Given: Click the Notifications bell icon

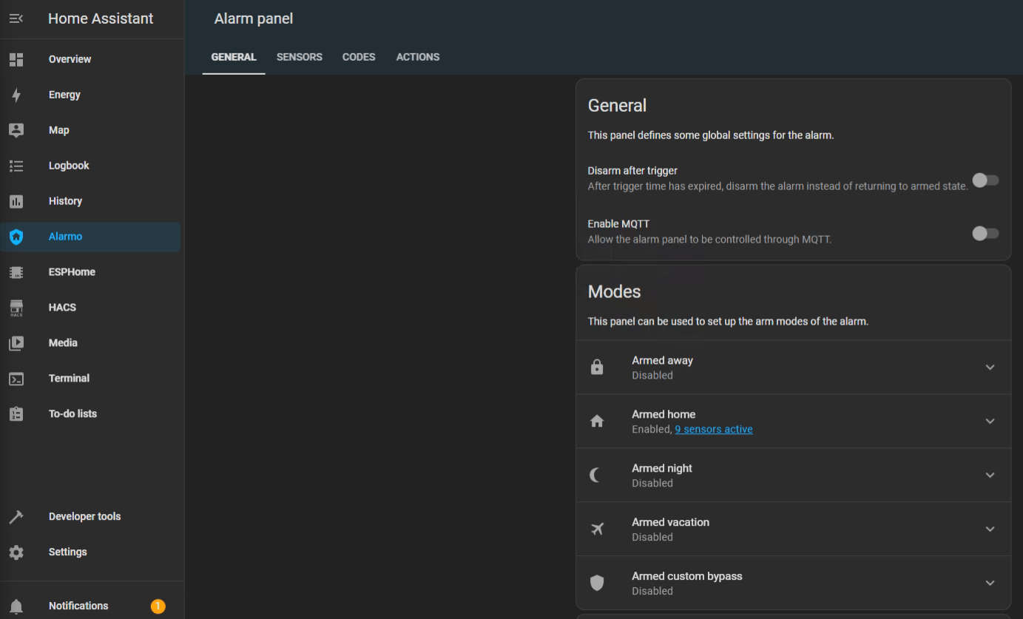Looking at the screenshot, I should coord(16,606).
